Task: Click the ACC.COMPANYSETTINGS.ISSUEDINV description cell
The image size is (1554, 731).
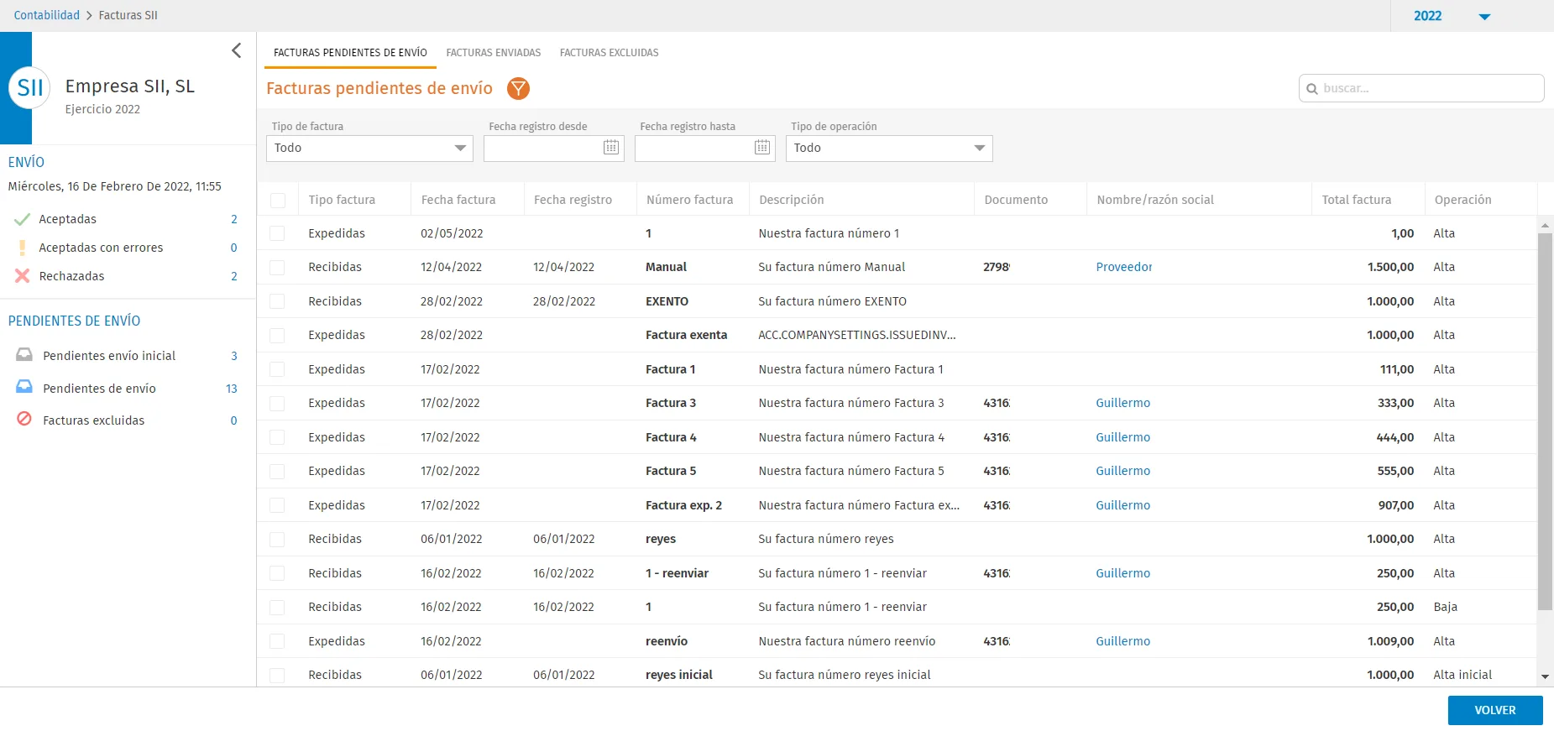Action: click(857, 335)
